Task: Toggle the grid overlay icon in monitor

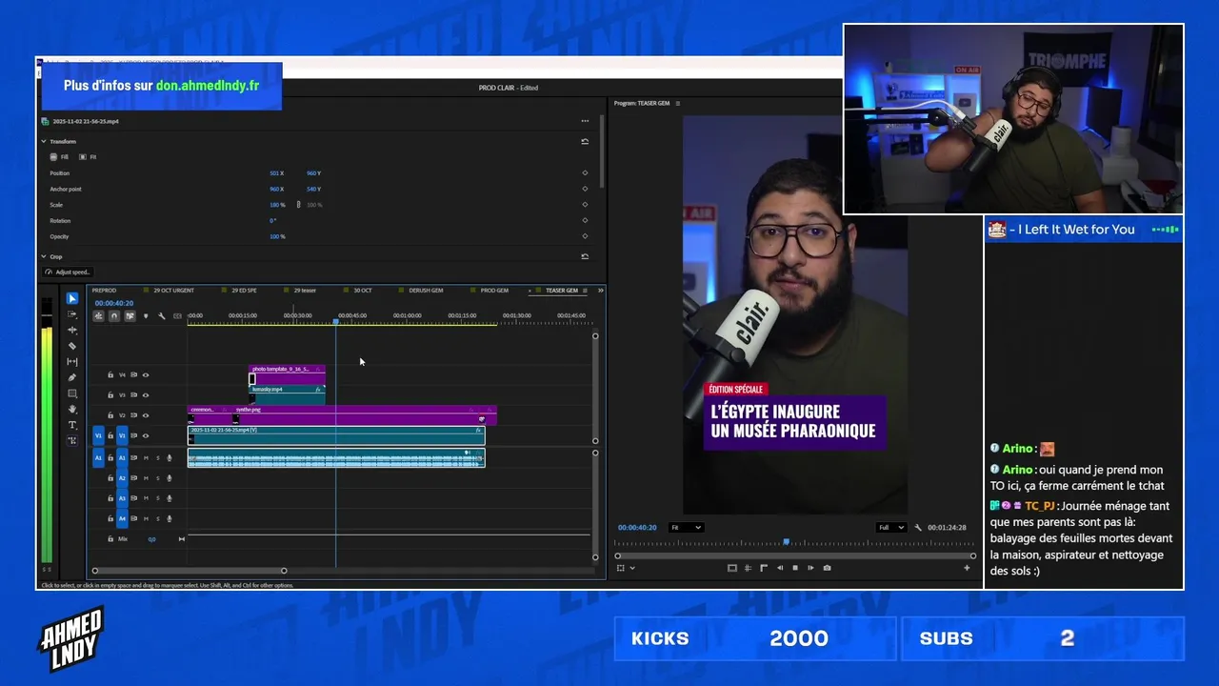Action: [748, 568]
